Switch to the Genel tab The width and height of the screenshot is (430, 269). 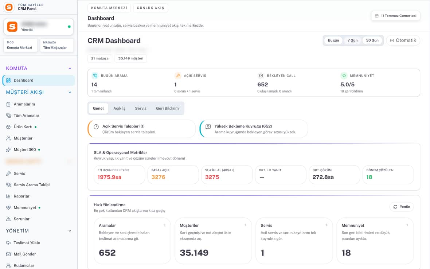pos(98,108)
